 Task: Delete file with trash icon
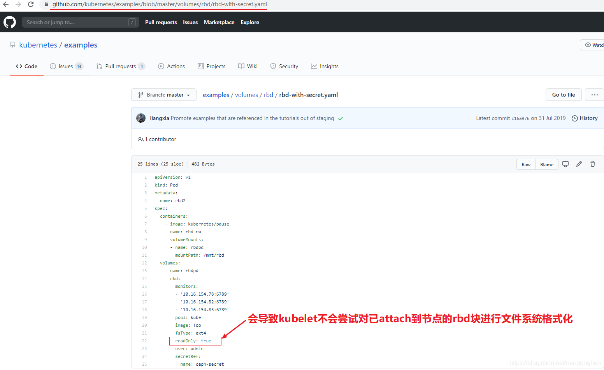593,164
